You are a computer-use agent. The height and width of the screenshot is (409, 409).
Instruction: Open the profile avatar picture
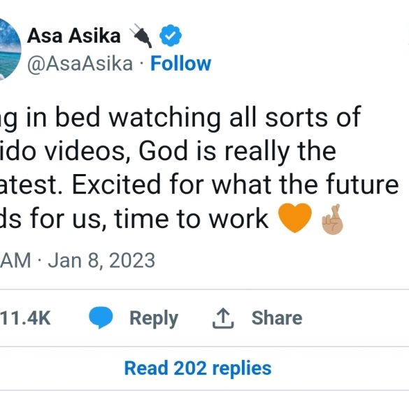coord(9,49)
